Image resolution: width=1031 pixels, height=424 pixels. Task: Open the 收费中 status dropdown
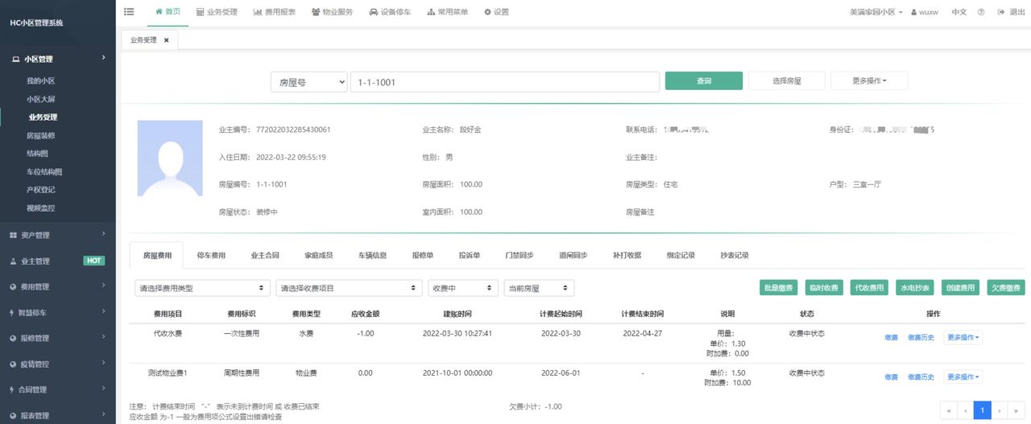tap(463, 288)
